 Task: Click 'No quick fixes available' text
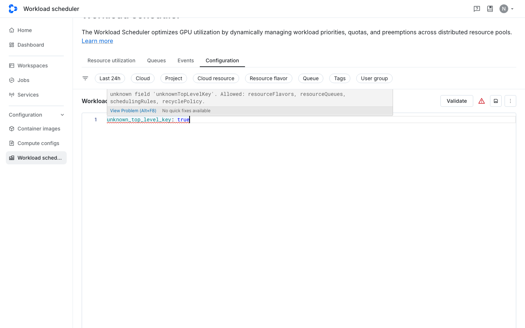tap(186, 111)
